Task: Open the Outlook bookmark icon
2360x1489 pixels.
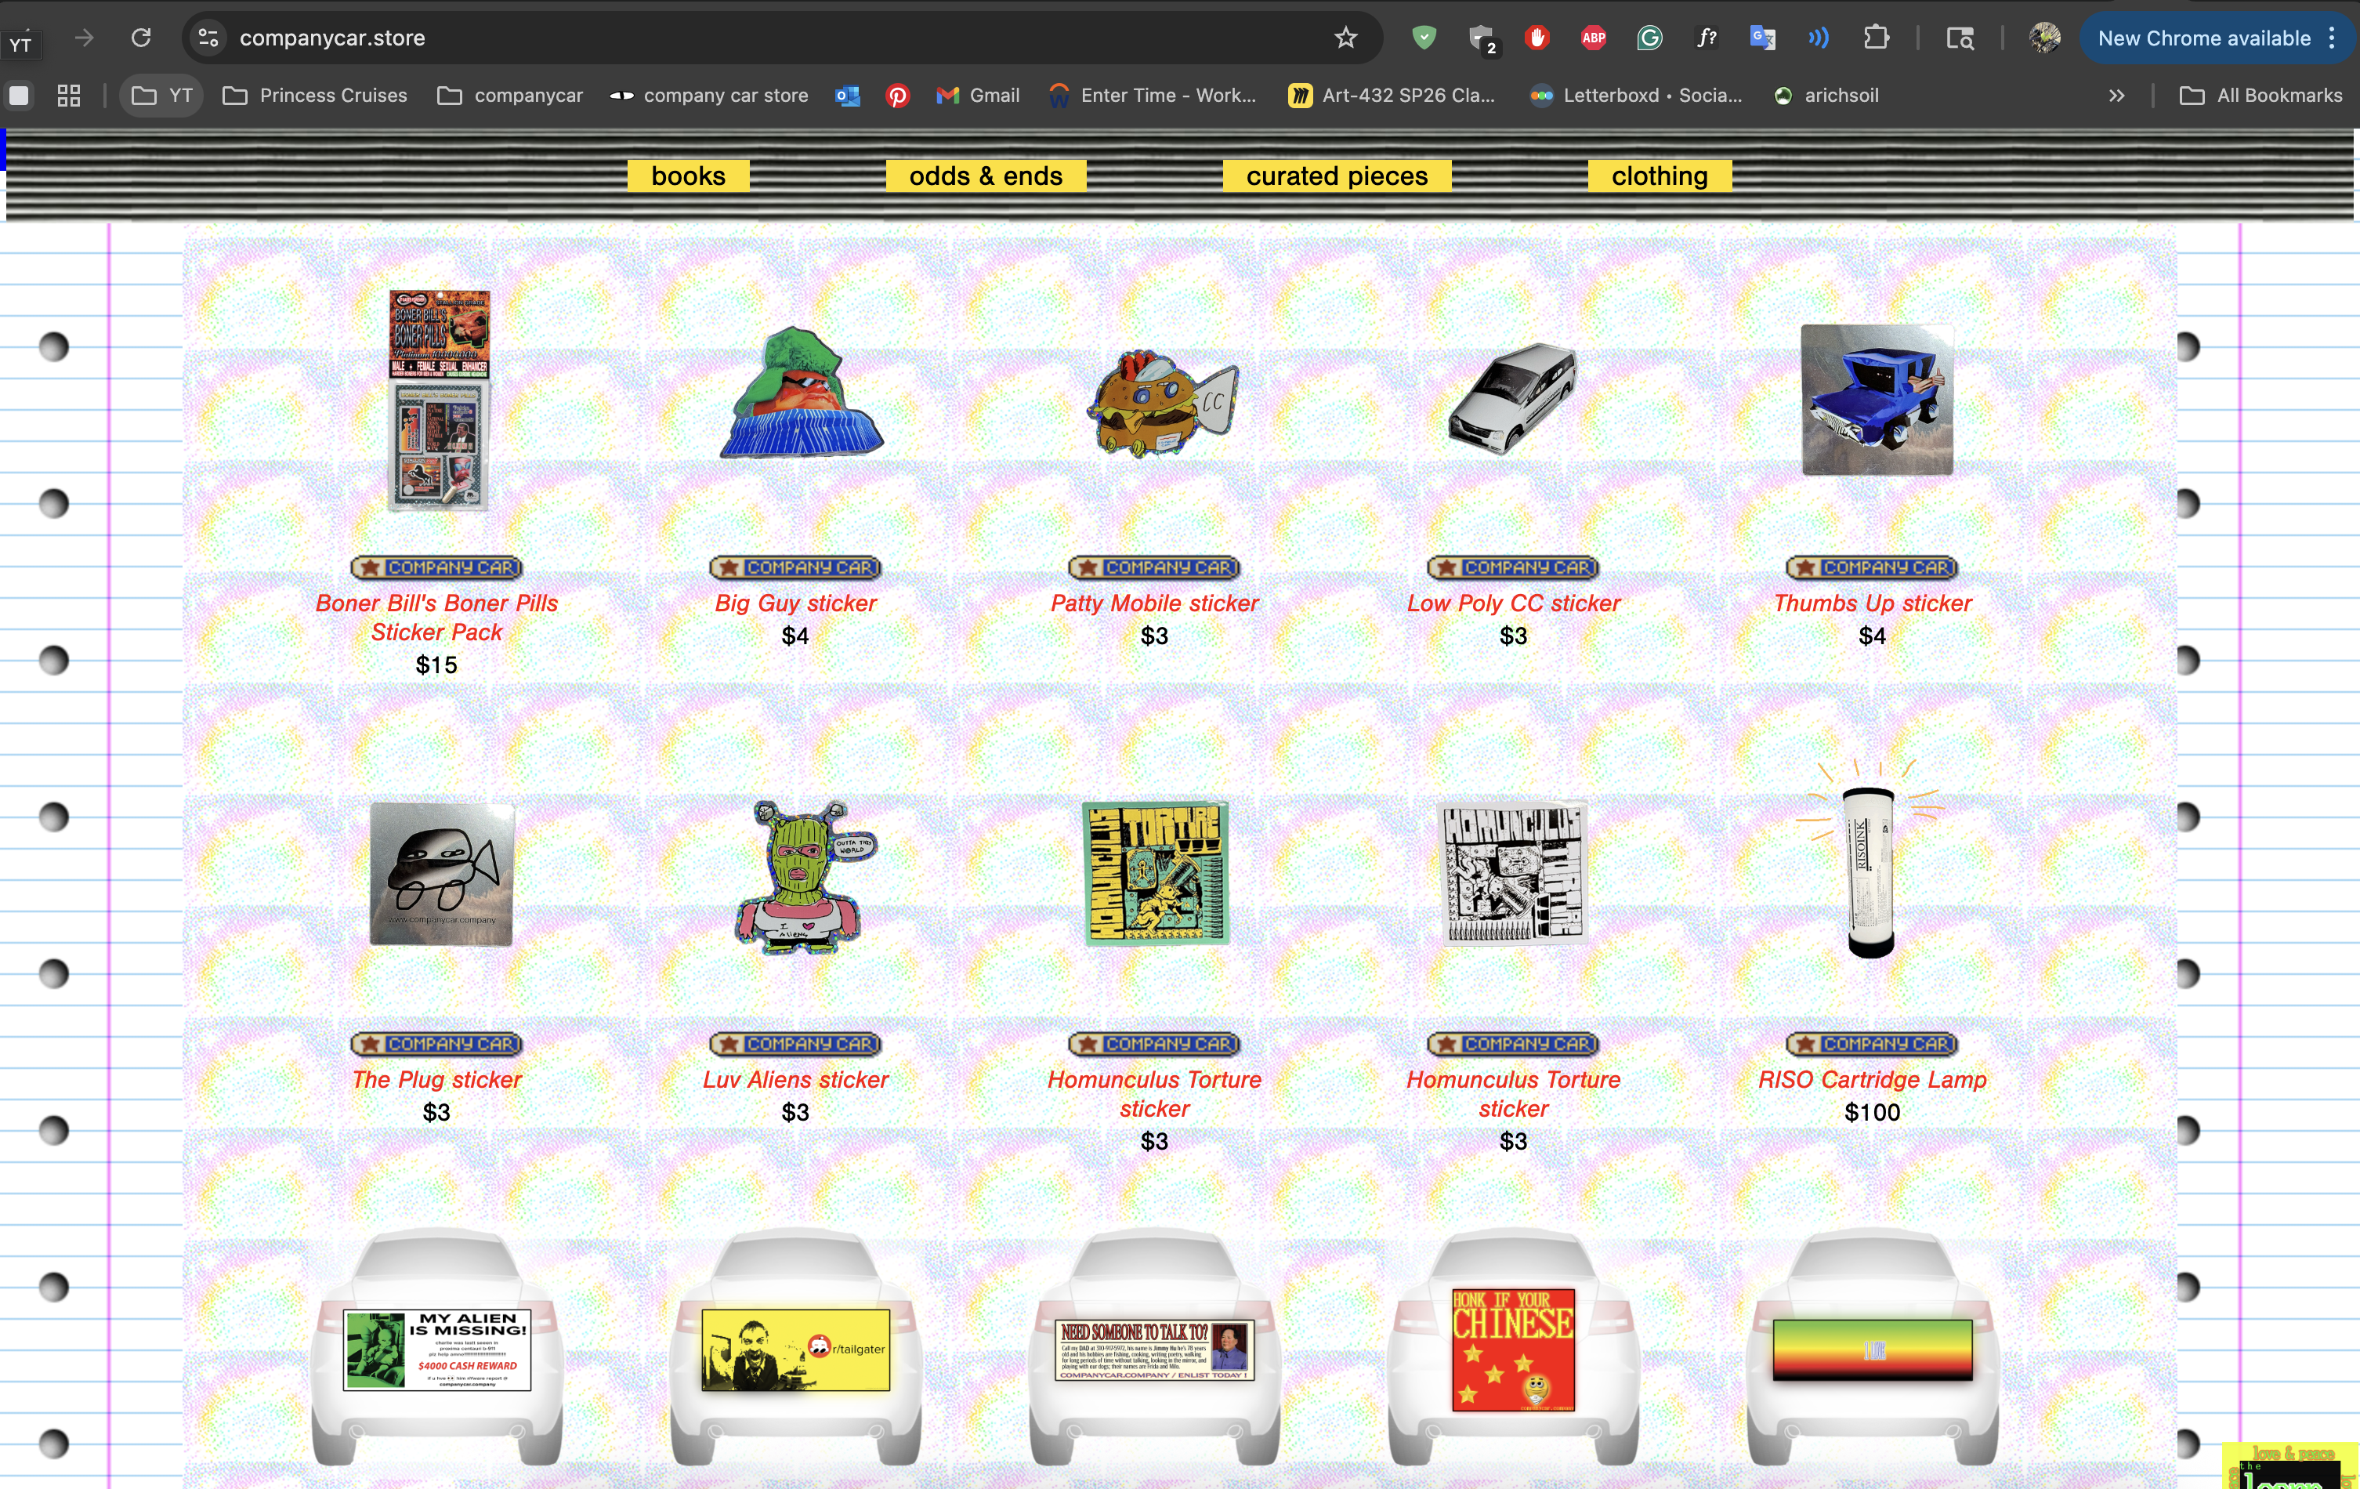Action: pyautogui.click(x=847, y=95)
